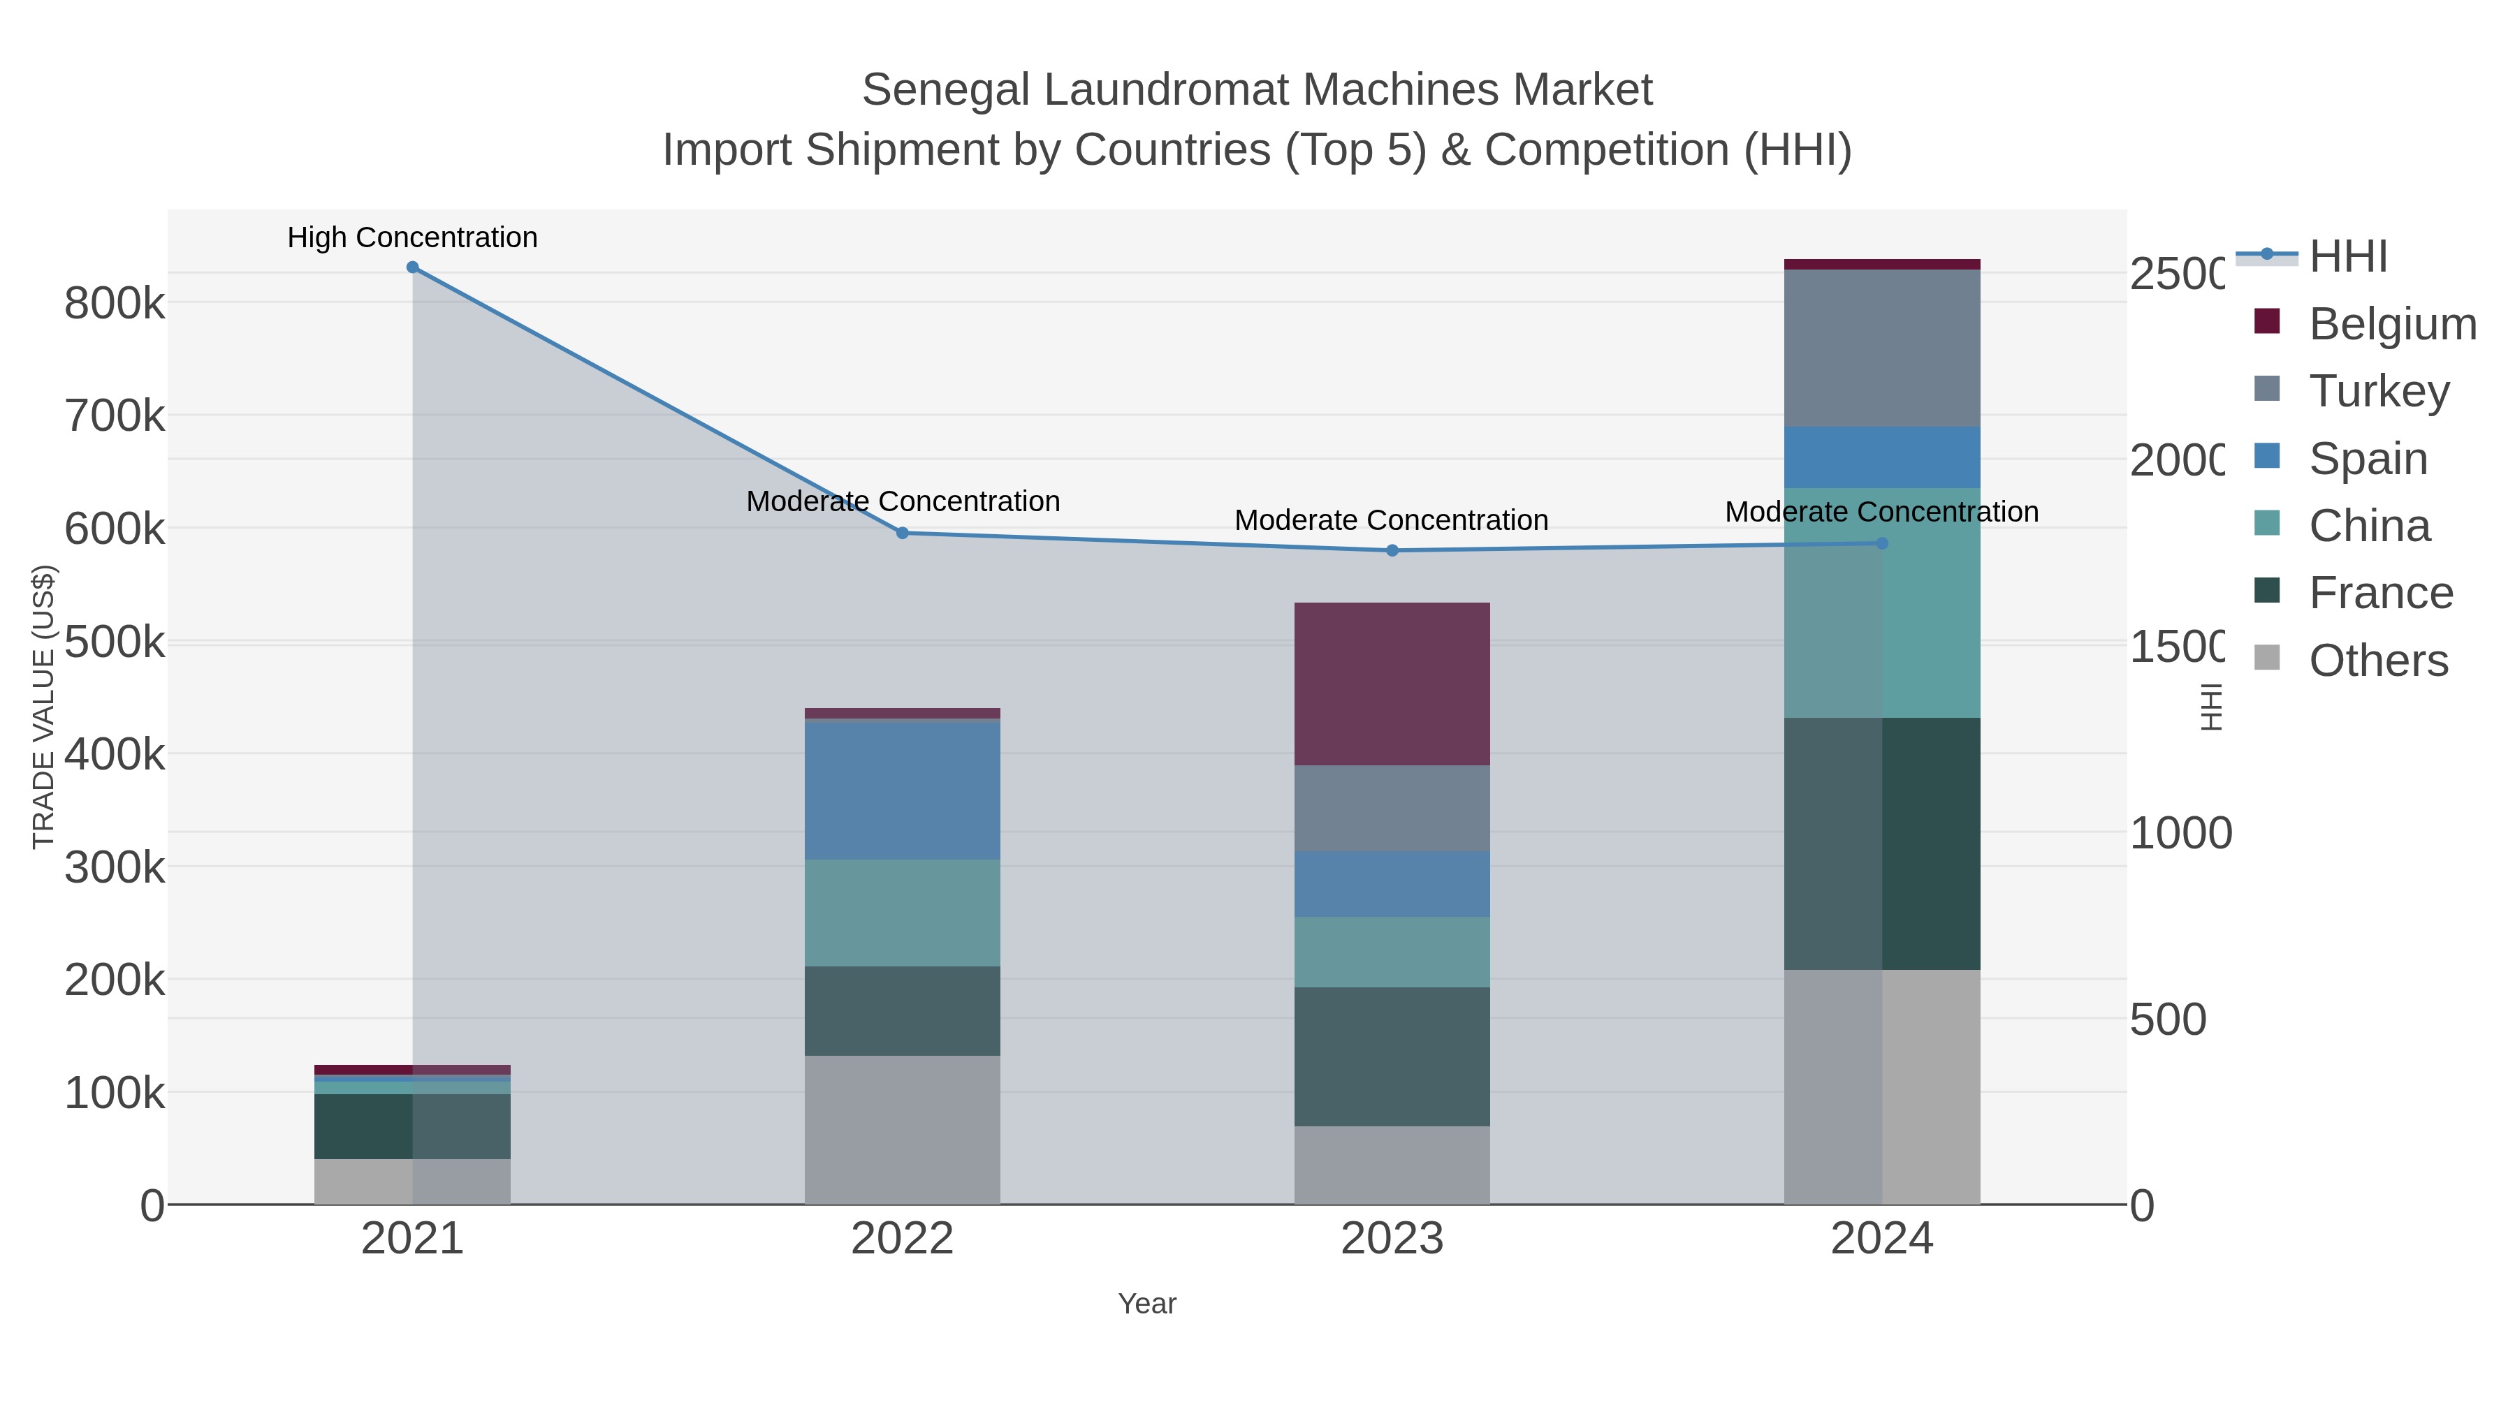Select the Spain segment of 2024 bar

(1882, 457)
